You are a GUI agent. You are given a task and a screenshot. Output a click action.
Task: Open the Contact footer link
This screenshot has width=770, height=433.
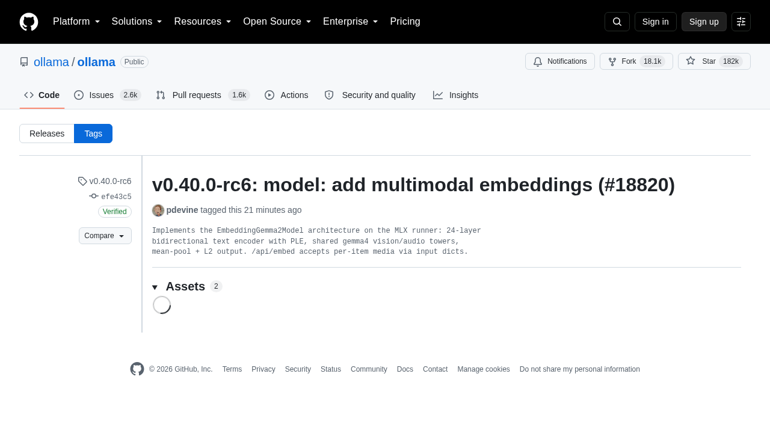pos(435,369)
